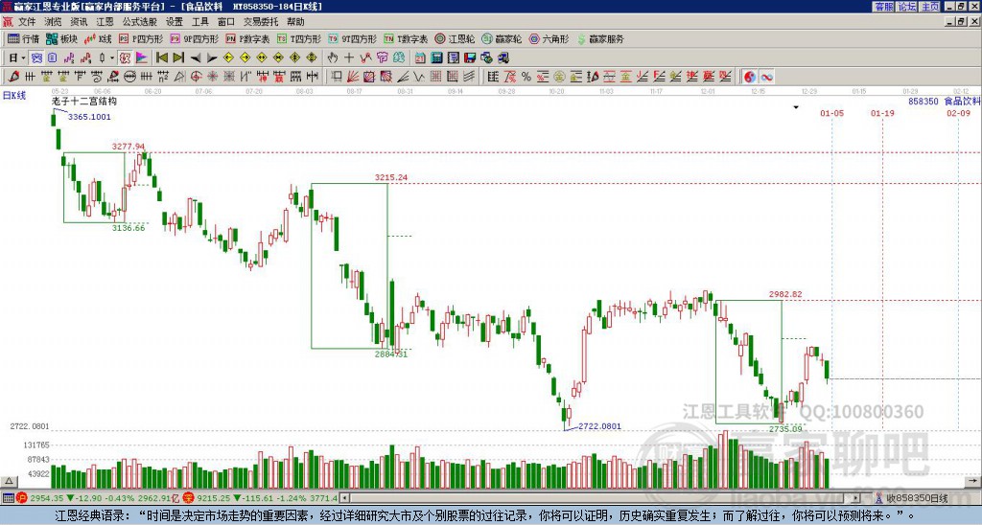Open the calendar icon

pyautogui.click(x=420, y=58)
